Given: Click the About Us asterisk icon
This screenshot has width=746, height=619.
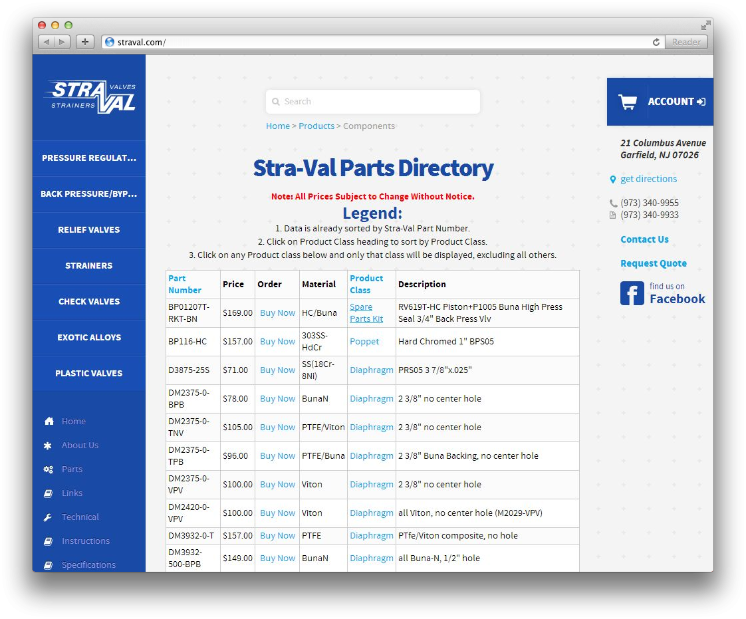Looking at the screenshot, I should 49,445.
